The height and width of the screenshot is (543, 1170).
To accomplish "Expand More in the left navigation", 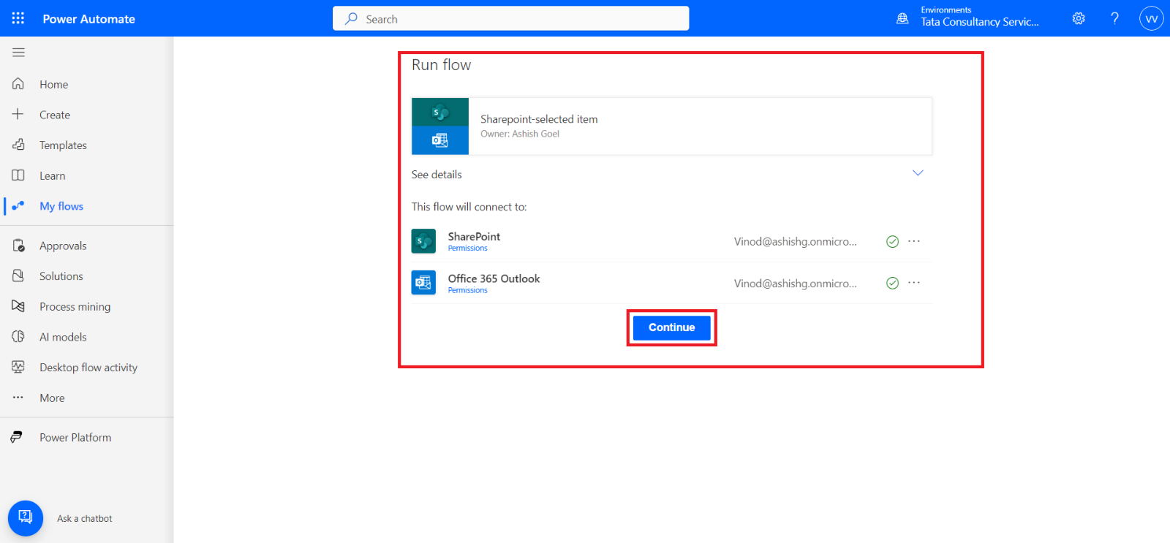I will (52, 398).
